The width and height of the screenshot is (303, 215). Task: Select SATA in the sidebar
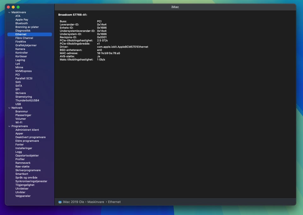pyautogui.click(x=19, y=86)
